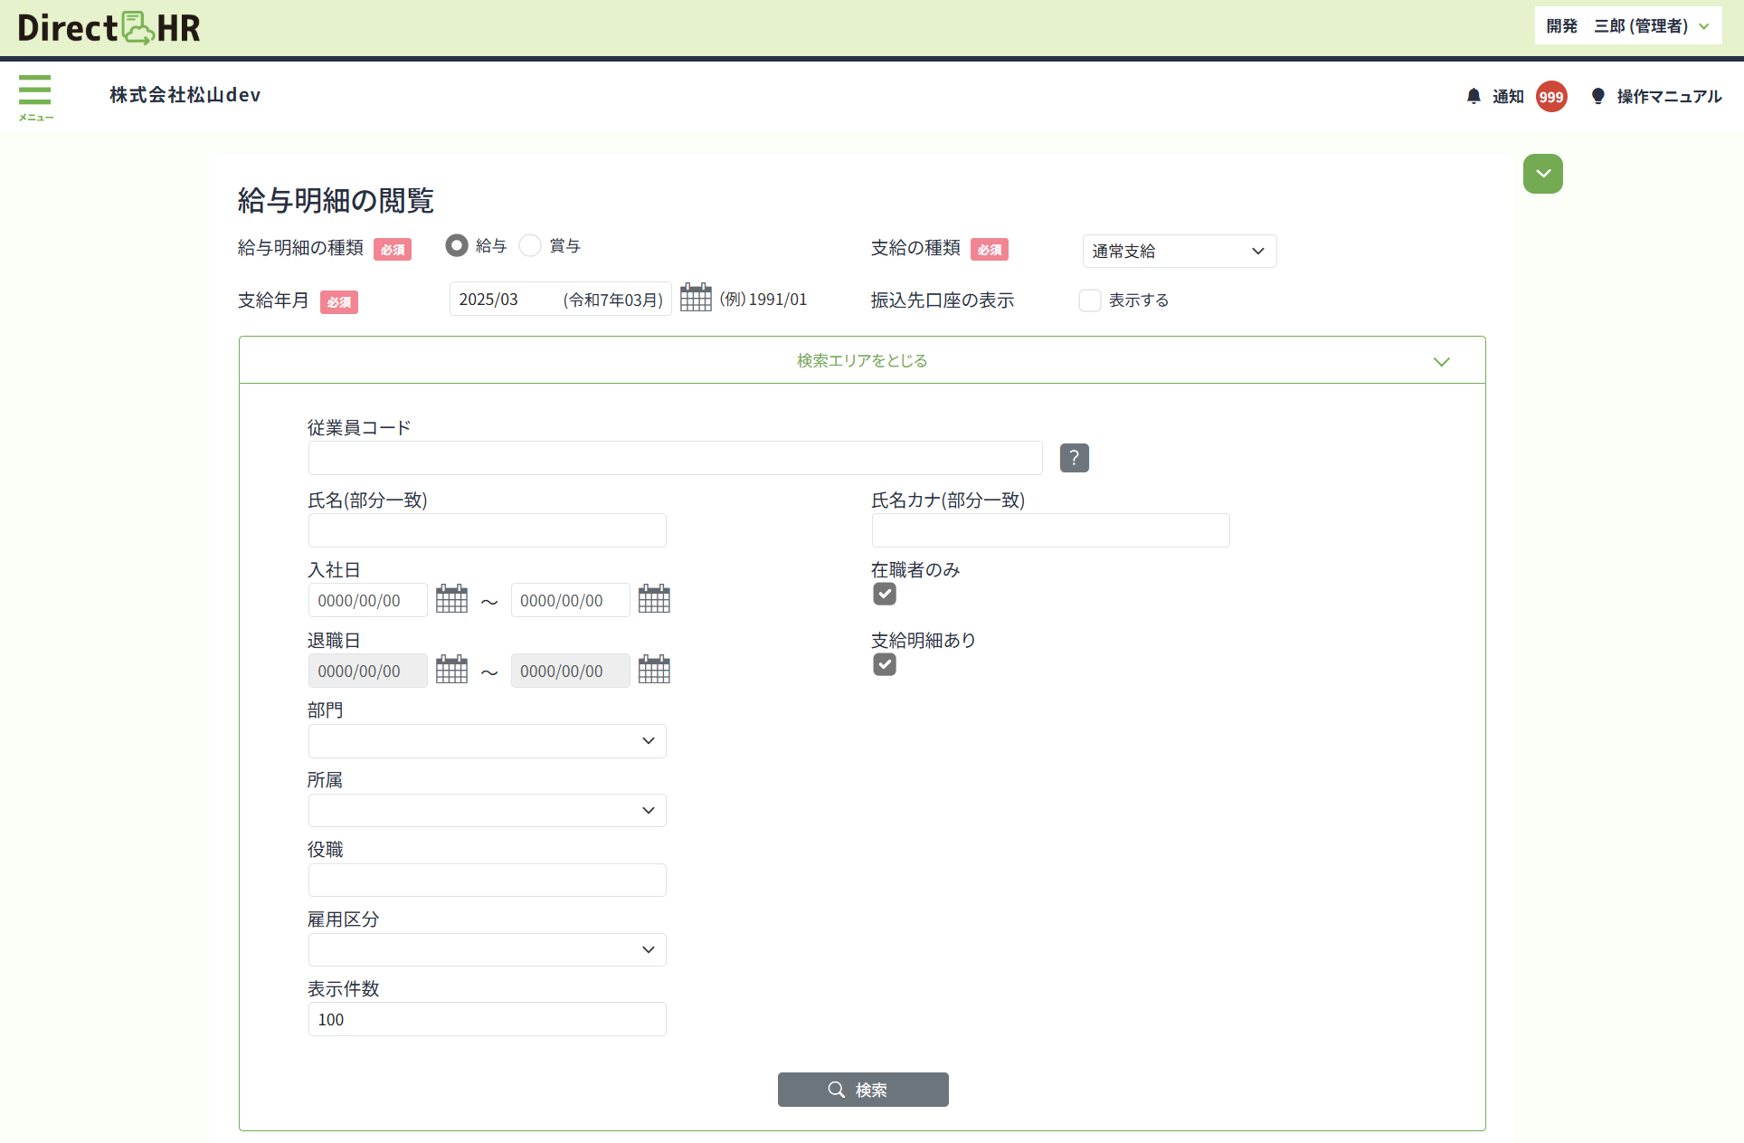Open calendar picker for 支給年月
This screenshot has width=1744, height=1143.
pos(696,298)
